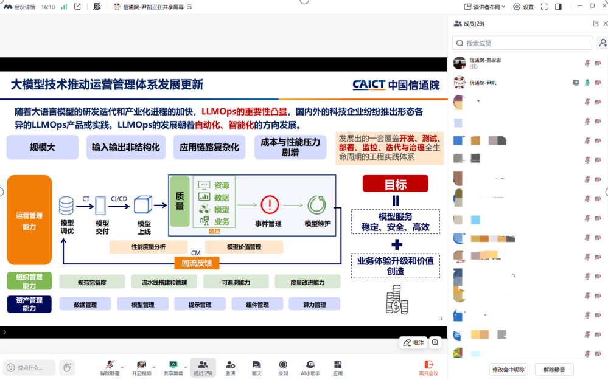Click the zoom magnifier next to 批注
The width and height of the screenshot is (608, 380).
click(435, 343)
